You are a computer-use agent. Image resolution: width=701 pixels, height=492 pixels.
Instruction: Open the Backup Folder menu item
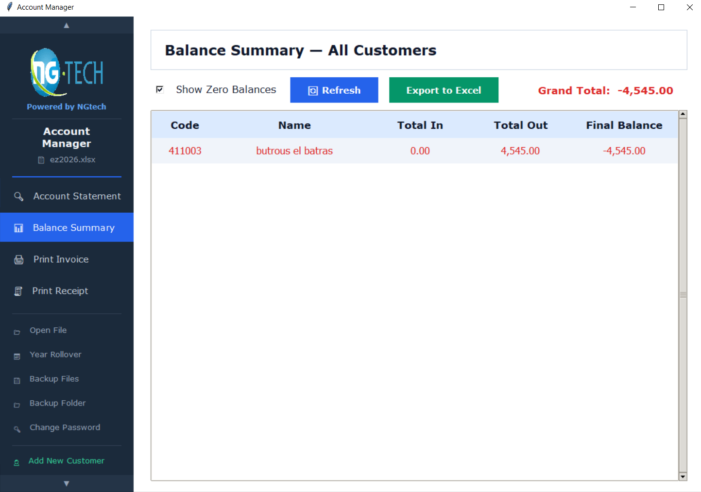pos(57,403)
